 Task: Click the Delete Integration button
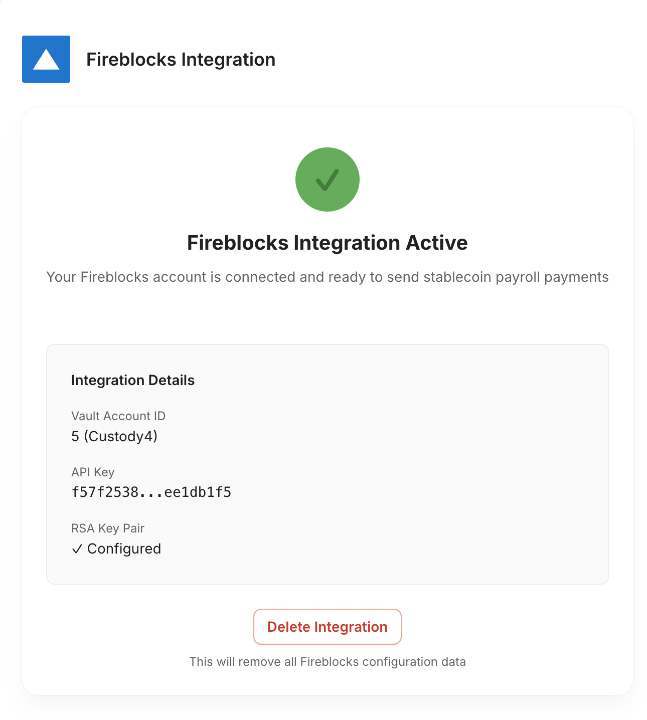[x=328, y=627]
